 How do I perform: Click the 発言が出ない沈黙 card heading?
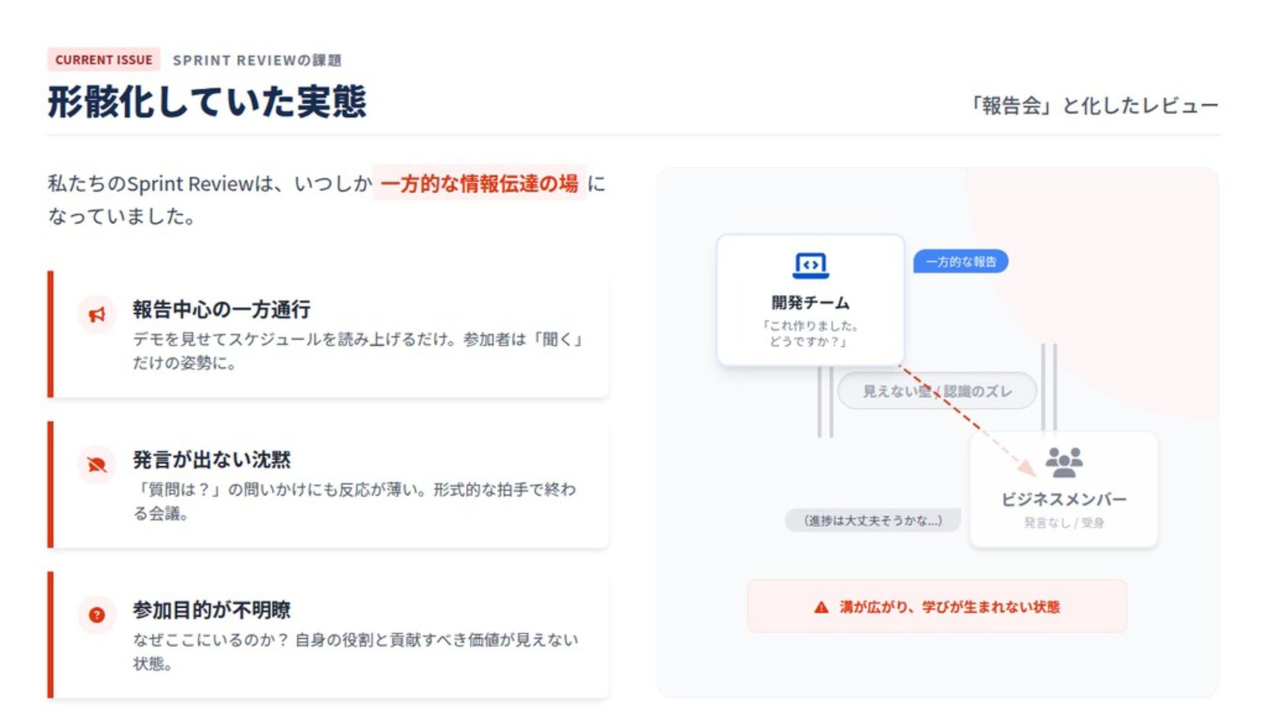(x=211, y=460)
